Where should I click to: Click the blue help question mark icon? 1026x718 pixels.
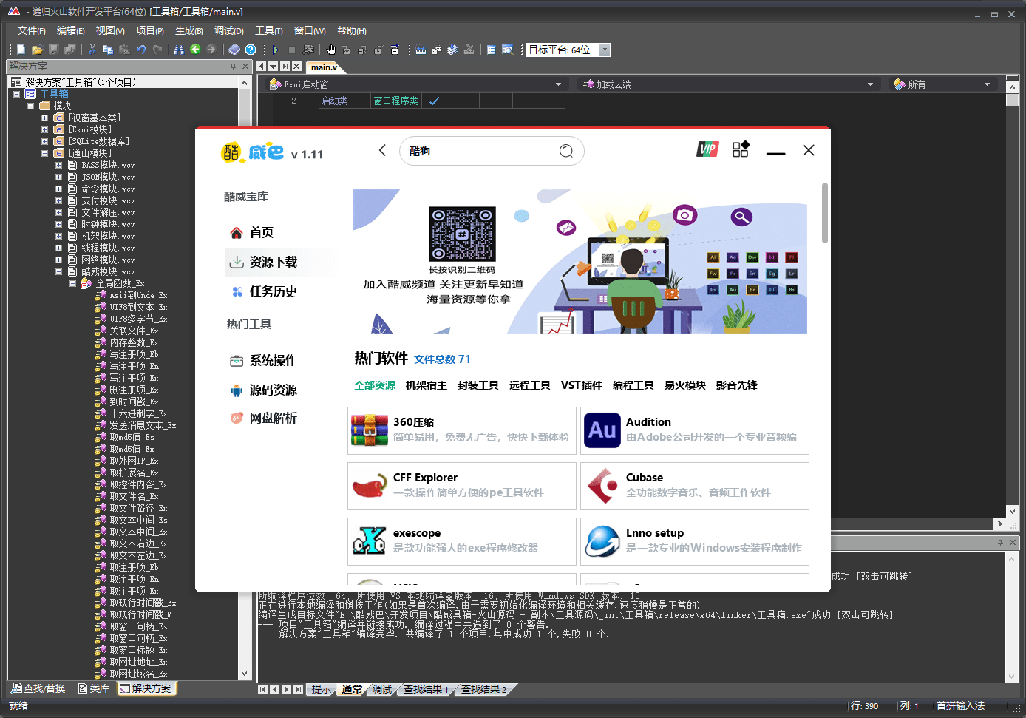point(251,50)
